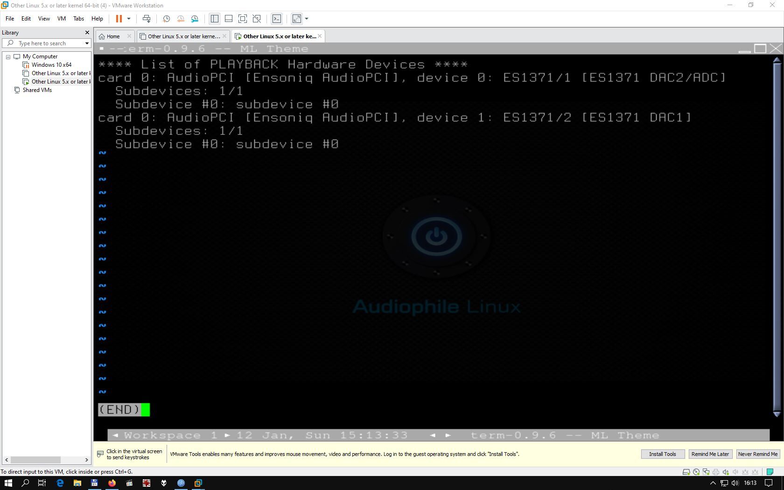
Task: Close the inactive Other Linux 5.x tab
Action: click(x=224, y=36)
